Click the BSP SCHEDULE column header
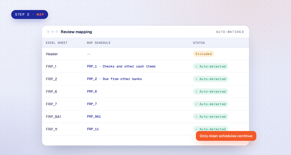Image resolution: width=291 pixels, height=155 pixels. pos(99,43)
